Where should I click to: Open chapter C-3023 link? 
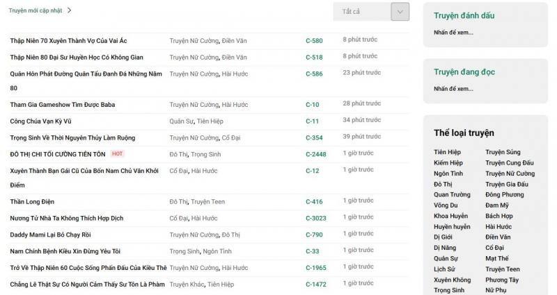316,219
